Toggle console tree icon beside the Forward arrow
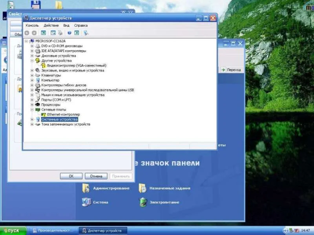Screen dimensions: 314x235 43,33
